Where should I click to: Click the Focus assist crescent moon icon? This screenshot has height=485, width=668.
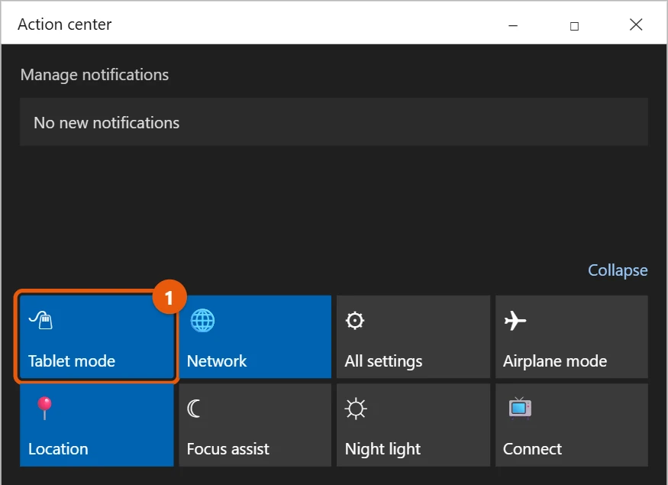(193, 409)
